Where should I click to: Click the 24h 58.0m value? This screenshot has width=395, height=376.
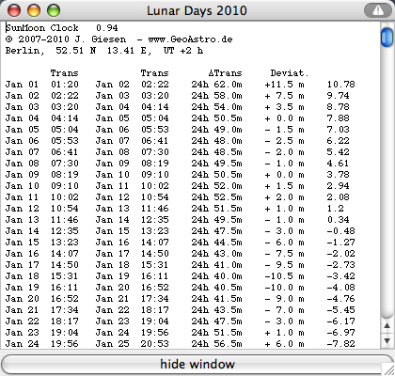pyautogui.click(x=216, y=96)
